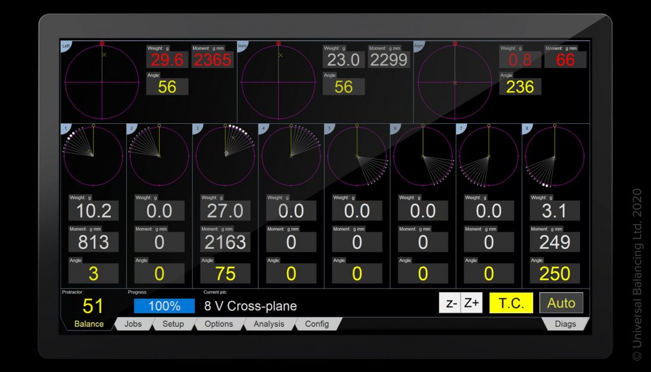Open the Diags tab
The width and height of the screenshot is (651, 372).
pos(565,324)
